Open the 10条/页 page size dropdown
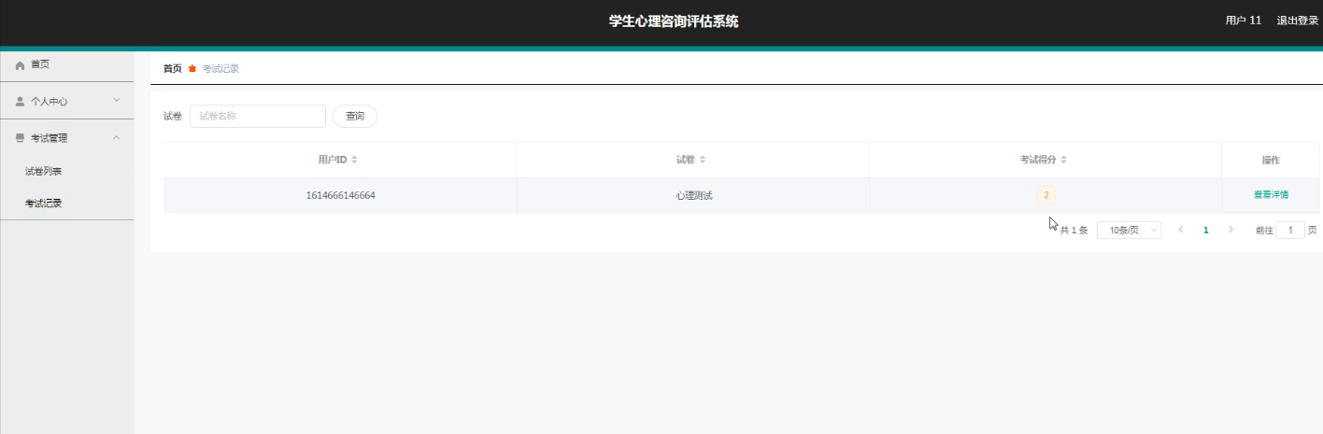Screen dimensions: 1323x434 (x=1129, y=230)
